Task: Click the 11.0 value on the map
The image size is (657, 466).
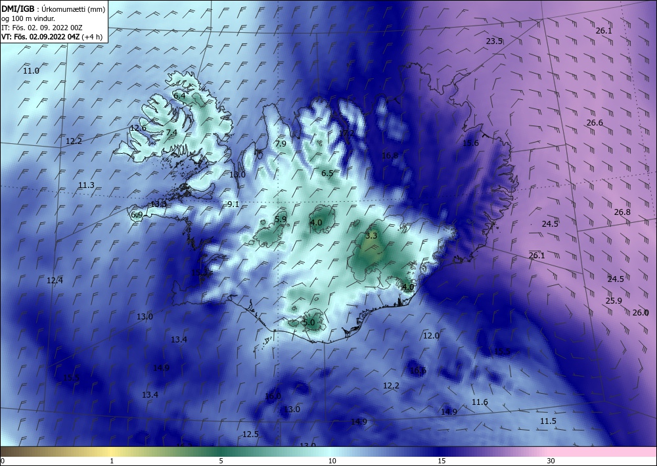Action: pos(31,71)
